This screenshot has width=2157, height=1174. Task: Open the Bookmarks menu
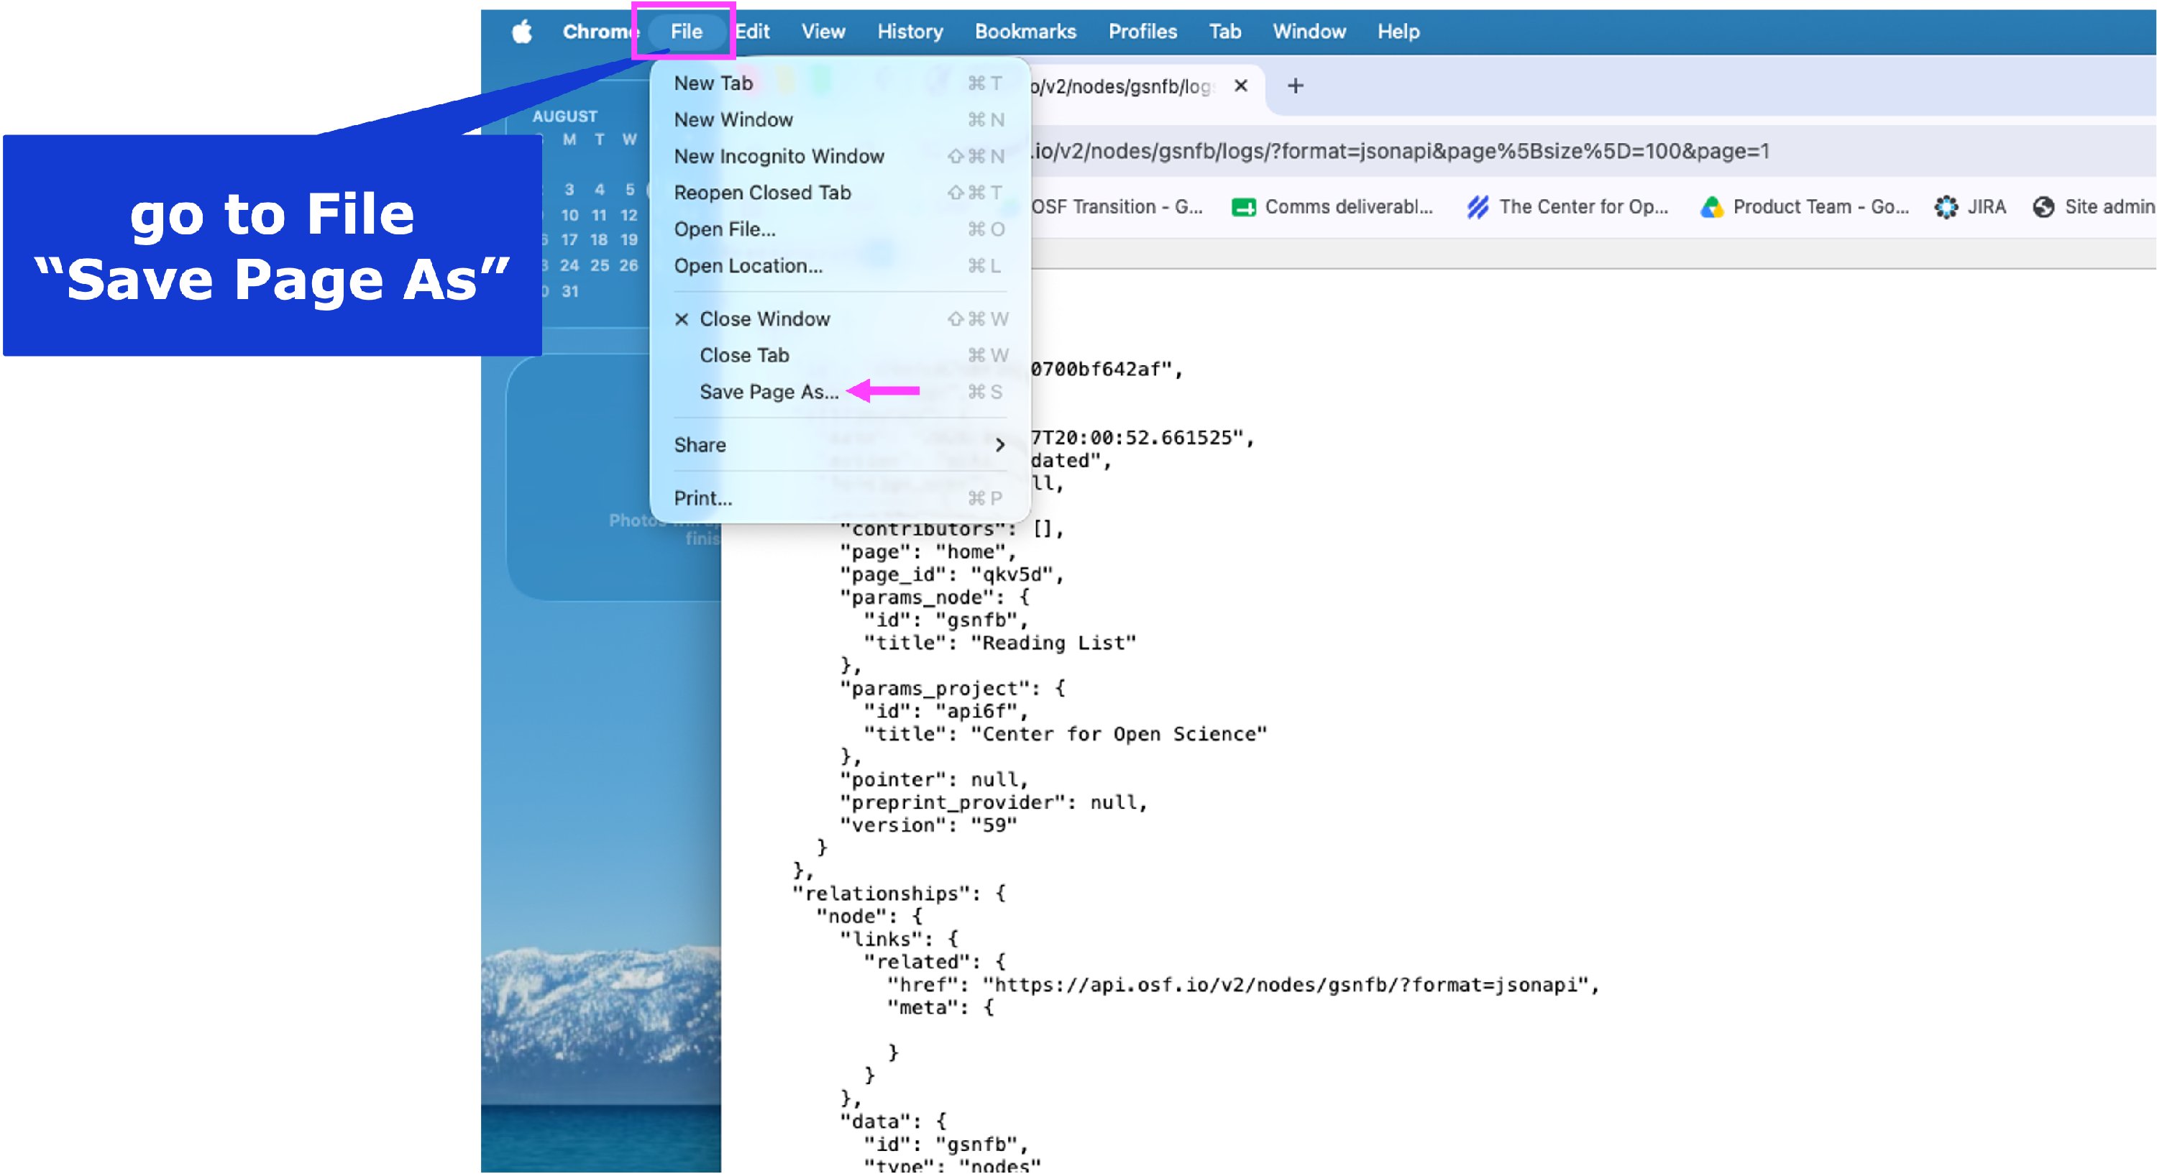[1026, 32]
